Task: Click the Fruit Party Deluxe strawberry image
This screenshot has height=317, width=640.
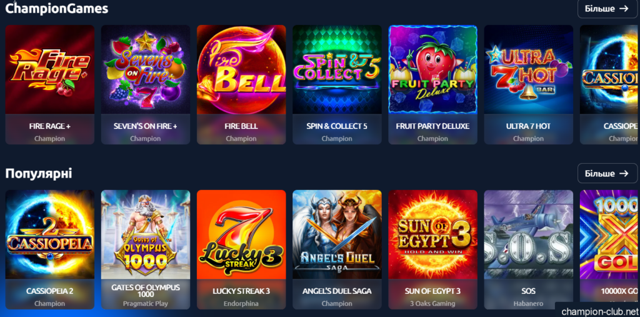Action: [x=432, y=69]
